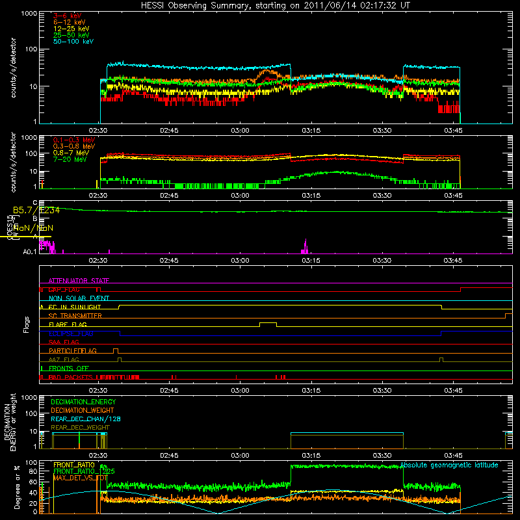This screenshot has width=520, height=520.
Task: Select the ATTENUATOR_STATE flag label
Action: click(x=79, y=281)
